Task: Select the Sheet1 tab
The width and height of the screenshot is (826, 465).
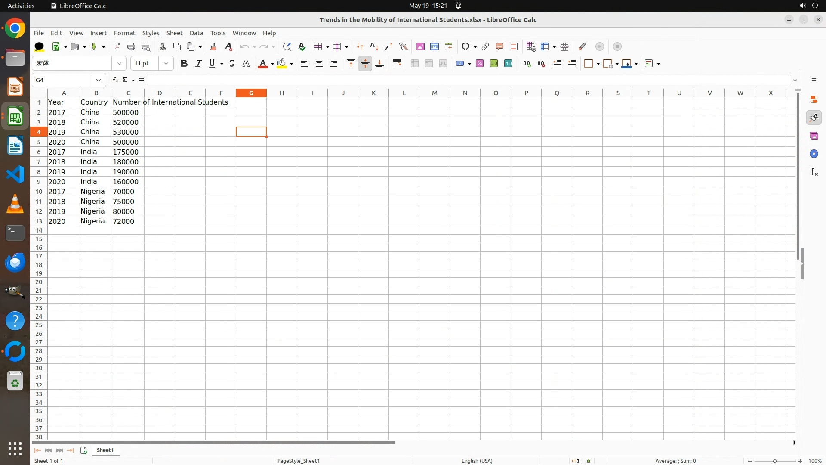Action: click(105, 450)
